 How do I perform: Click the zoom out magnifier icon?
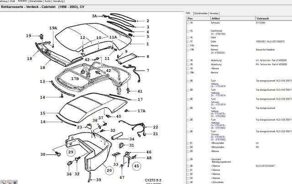(9, 182)
